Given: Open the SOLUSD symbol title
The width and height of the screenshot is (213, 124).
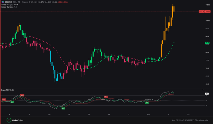Looking at the screenshot, I should point(8,2).
